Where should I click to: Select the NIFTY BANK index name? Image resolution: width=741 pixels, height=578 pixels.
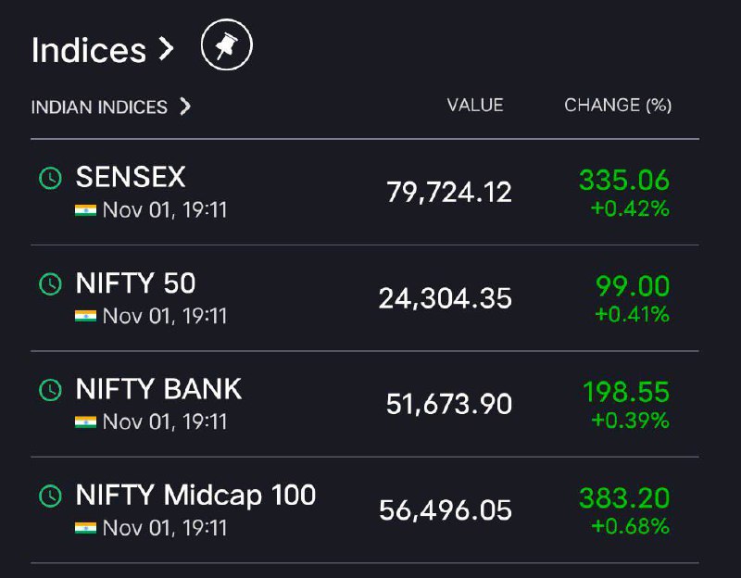point(158,389)
